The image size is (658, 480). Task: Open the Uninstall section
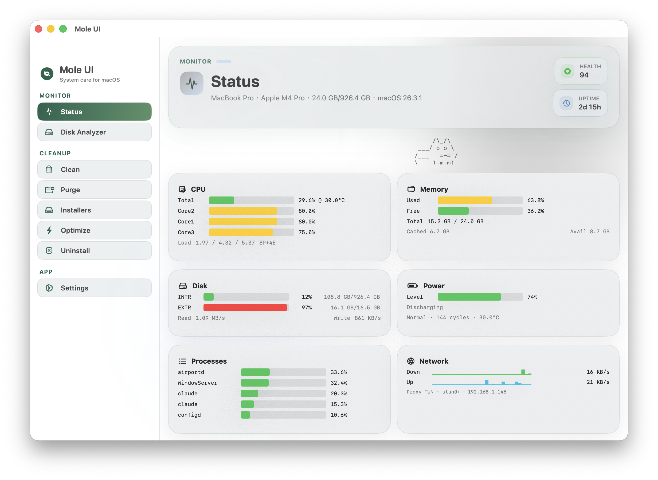pos(95,250)
